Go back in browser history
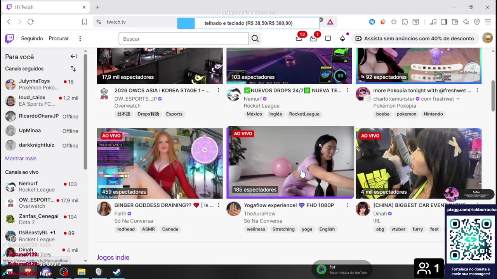 pyautogui.click(x=9, y=22)
